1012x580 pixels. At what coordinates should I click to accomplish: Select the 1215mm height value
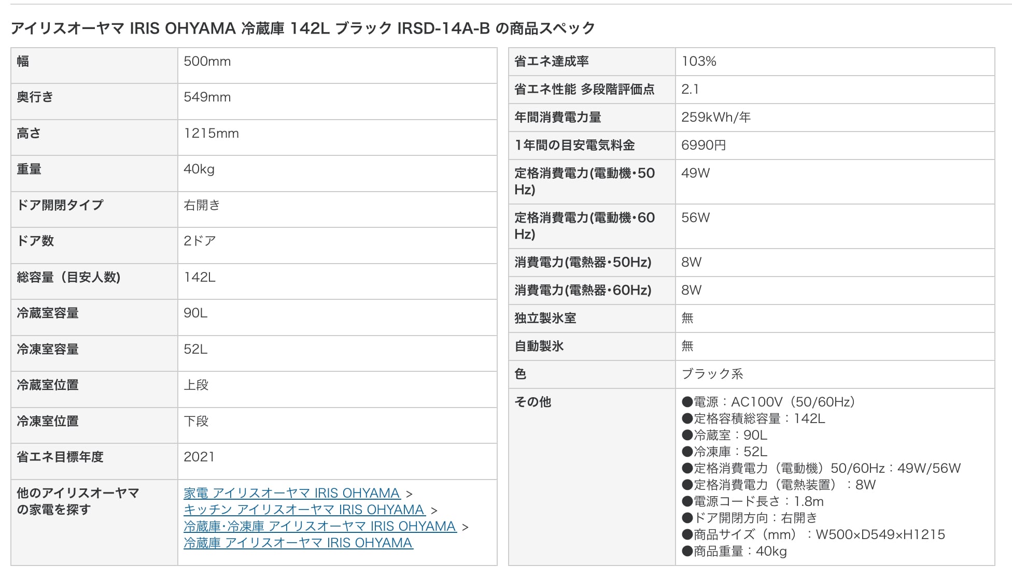click(x=211, y=134)
